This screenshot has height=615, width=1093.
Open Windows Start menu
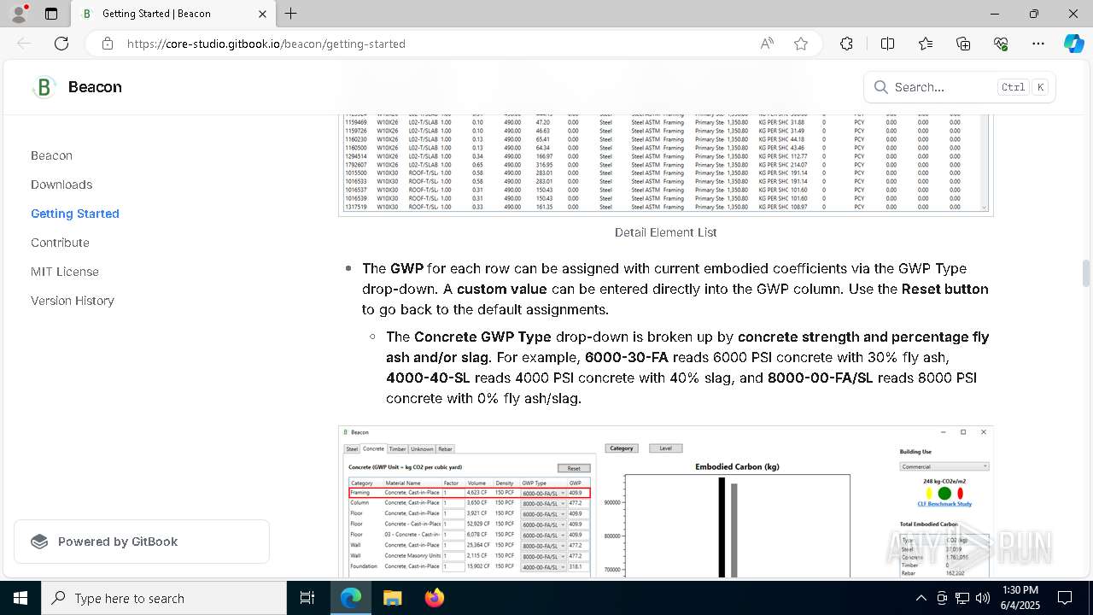pos(20,598)
